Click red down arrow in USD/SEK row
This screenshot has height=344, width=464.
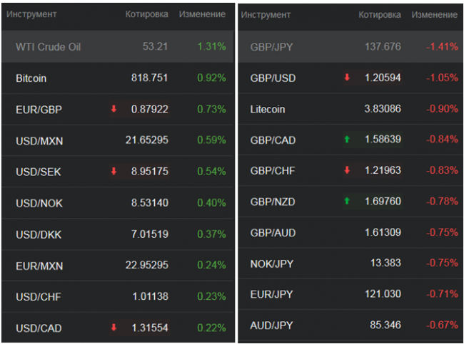(x=114, y=172)
